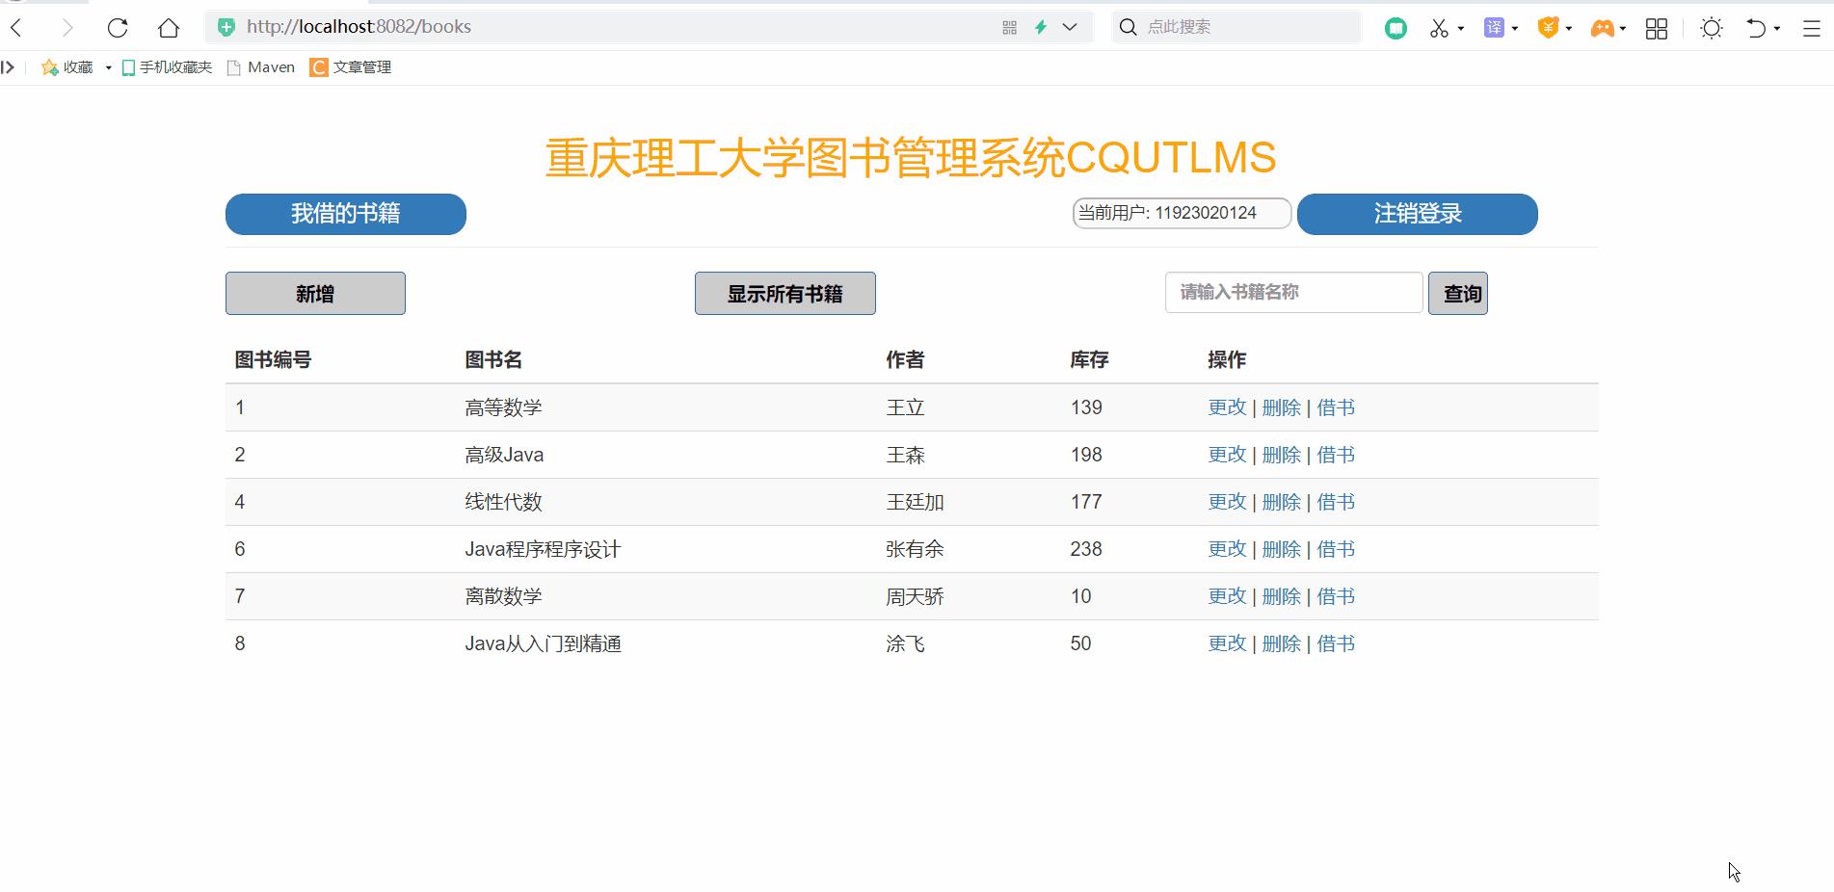Click 删除 for 离散数学
The image size is (1834, 892).
1282,596
